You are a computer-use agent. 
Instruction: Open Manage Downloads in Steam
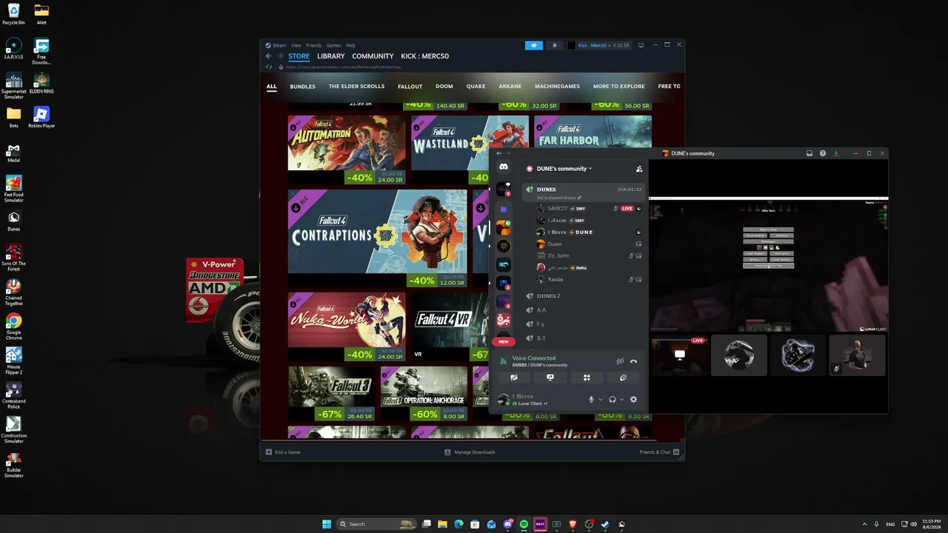(x=470, y=452)
